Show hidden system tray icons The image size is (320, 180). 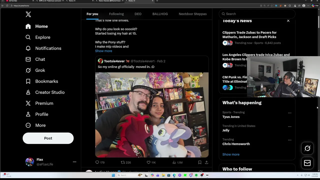click(x=297, y=175)
